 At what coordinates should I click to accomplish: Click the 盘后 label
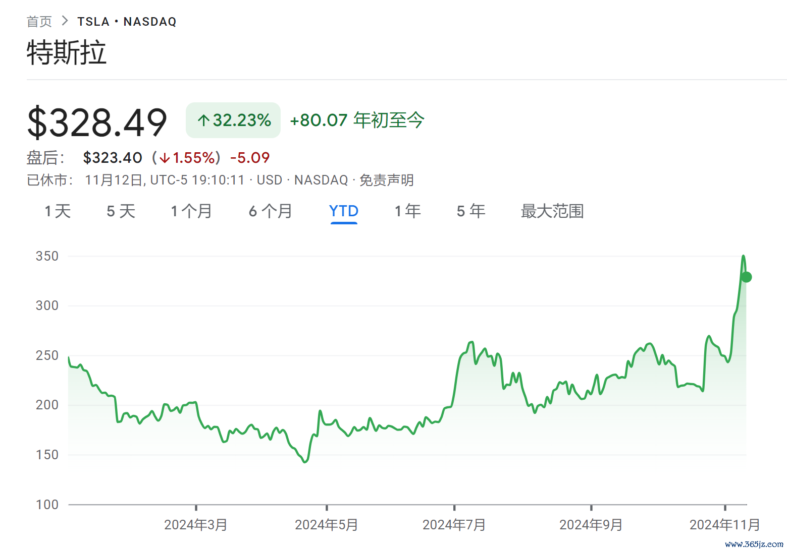[x=45, y=158]
